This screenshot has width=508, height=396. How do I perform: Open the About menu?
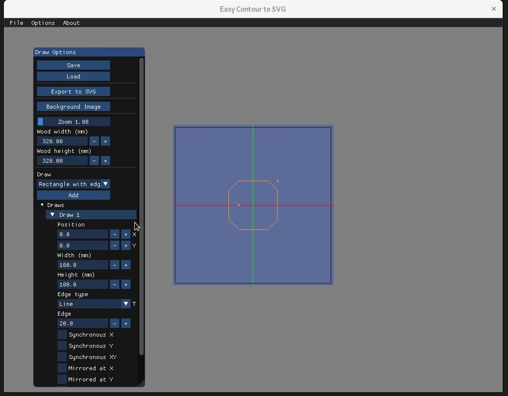click(x=71, y=23)
